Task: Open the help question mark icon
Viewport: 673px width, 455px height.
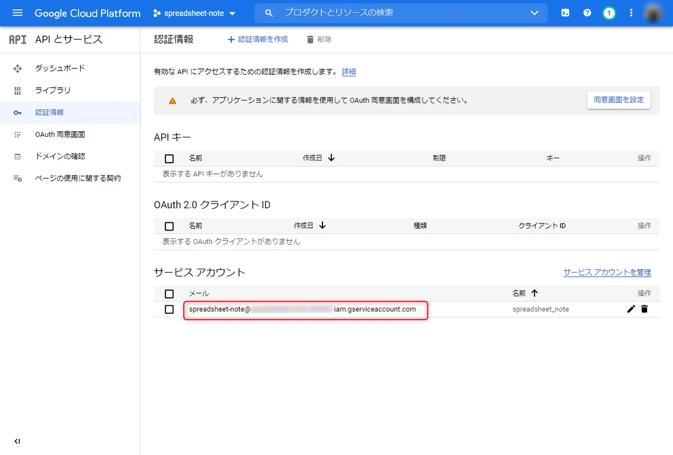Action: point(587,13)
